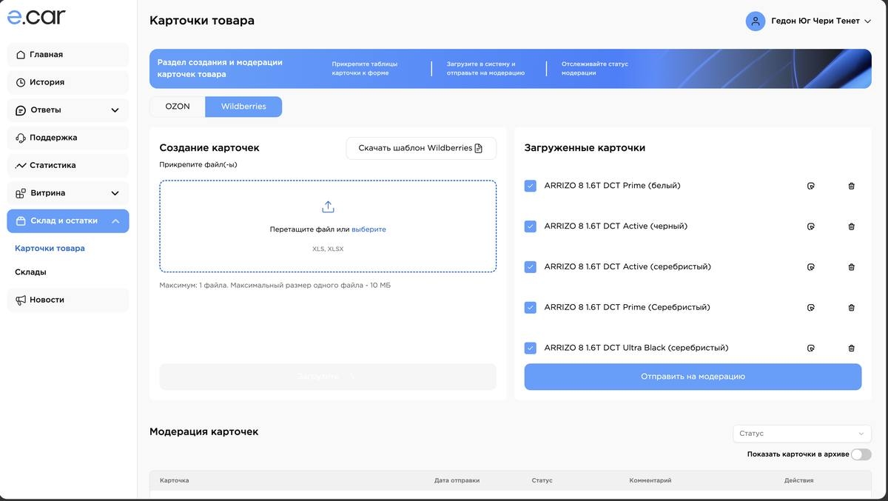
Task: Open Поддержка in the sidebar
Action: coord(68,138)
